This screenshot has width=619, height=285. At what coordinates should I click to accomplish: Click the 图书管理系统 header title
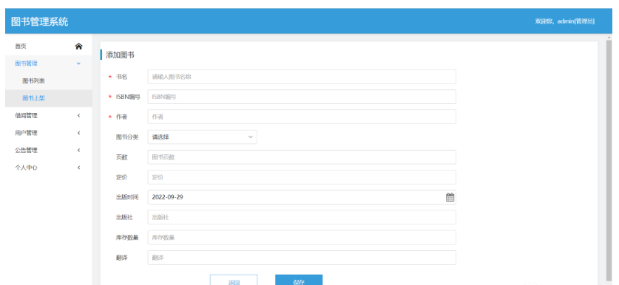tap(39, 21)
